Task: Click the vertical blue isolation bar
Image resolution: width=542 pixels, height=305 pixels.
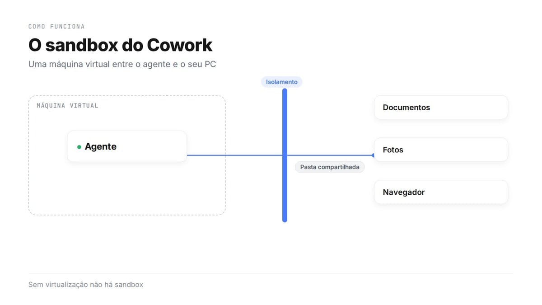Action: [285, 155]
